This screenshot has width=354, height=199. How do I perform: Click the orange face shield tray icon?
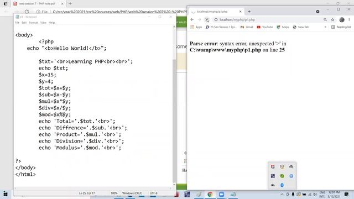(282, 167)
